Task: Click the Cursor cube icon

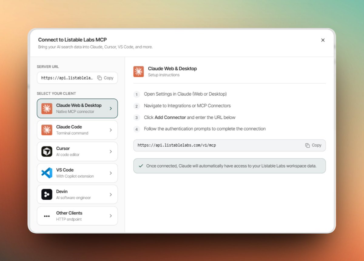Action: pyautogui.click(x=47, y=152)
